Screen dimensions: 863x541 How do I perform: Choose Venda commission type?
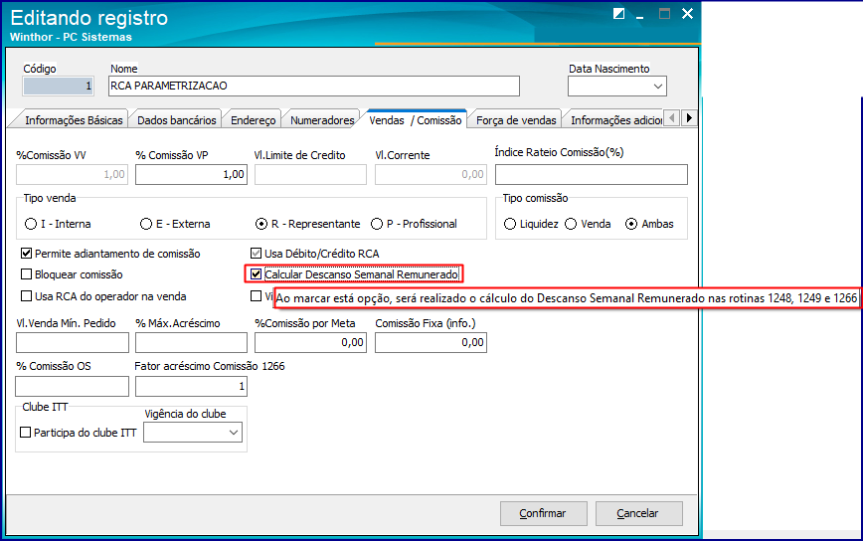pos(589,224)
